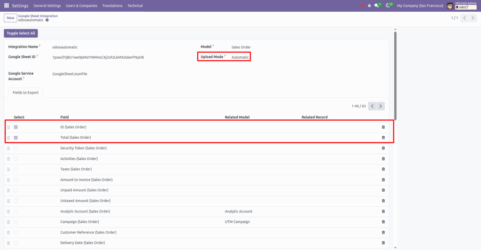Go to previous page of fields list
The width and height of the screenshot is (481, 250).
pos(372,106)
